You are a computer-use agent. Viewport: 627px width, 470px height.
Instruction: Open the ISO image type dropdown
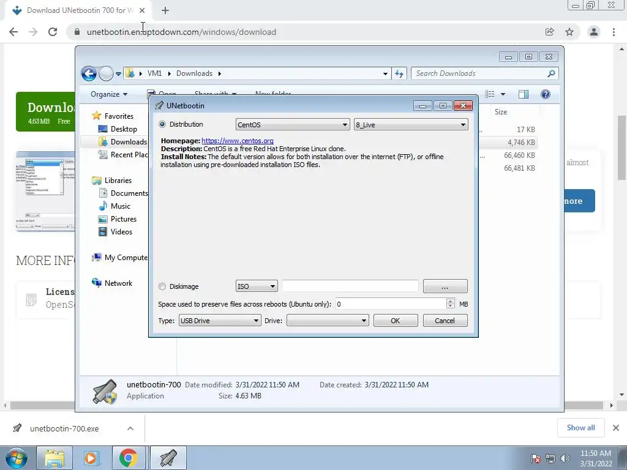click(257, 286)
